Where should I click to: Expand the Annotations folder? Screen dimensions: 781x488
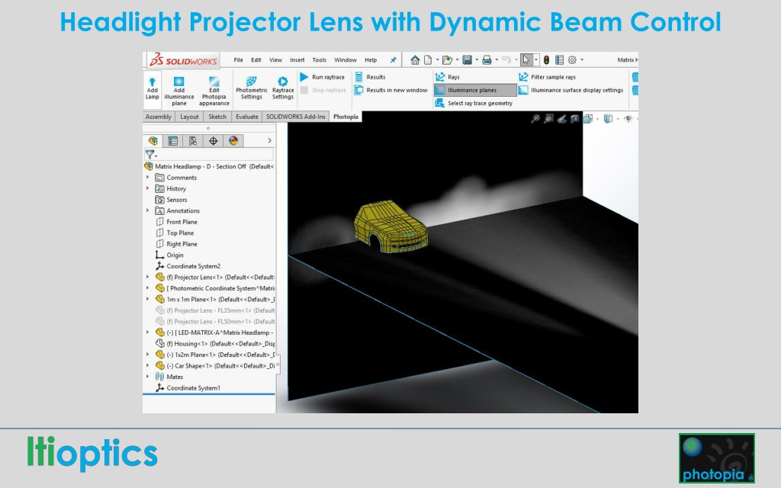tap(147, 210)
